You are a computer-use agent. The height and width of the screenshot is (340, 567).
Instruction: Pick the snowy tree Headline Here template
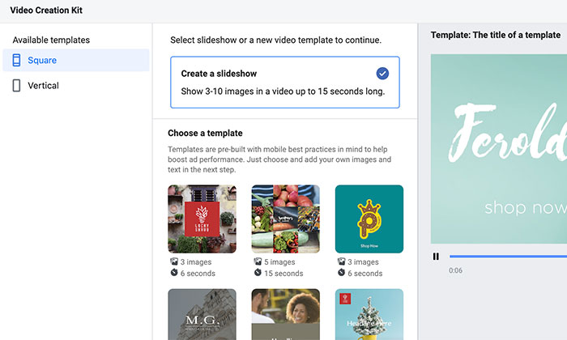[x=369, y=314]
